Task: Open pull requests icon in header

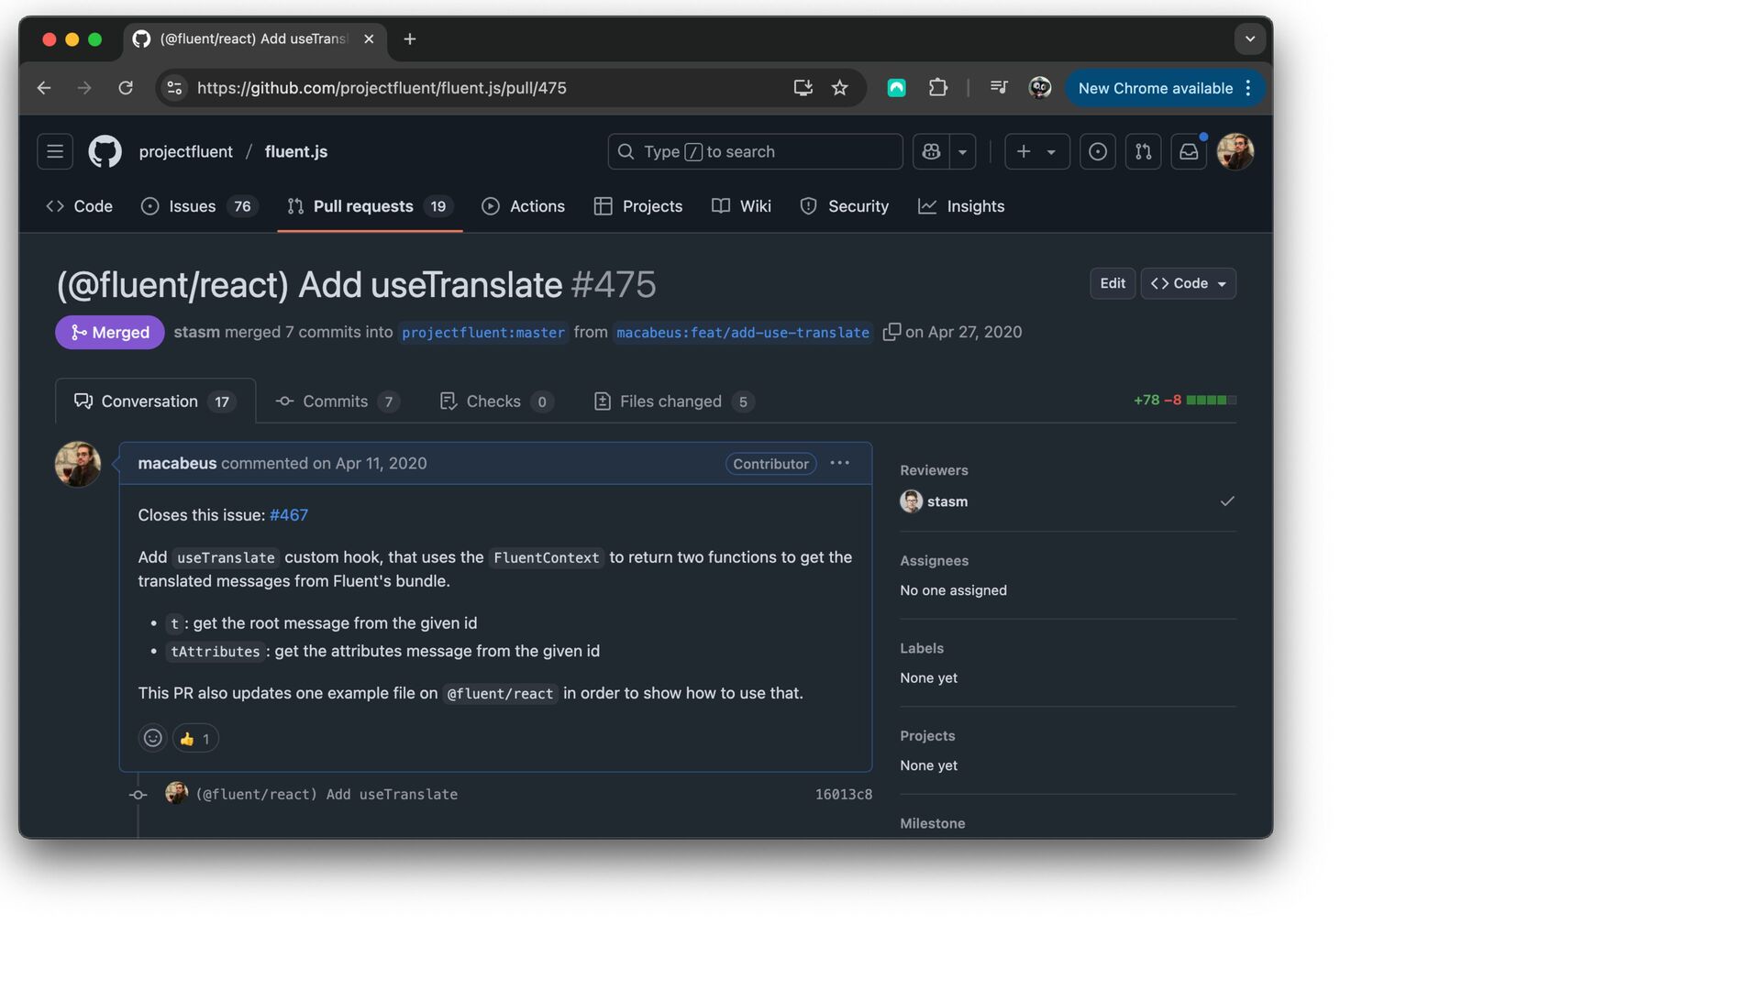Action: click(x=1143, y=151)
